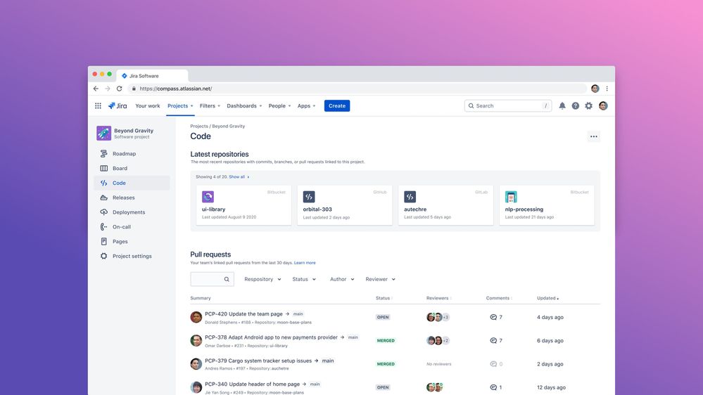Open PCP-378 Adapt Android app pull request
Screen dimensions: 703x395
click(x=271, y=337)
